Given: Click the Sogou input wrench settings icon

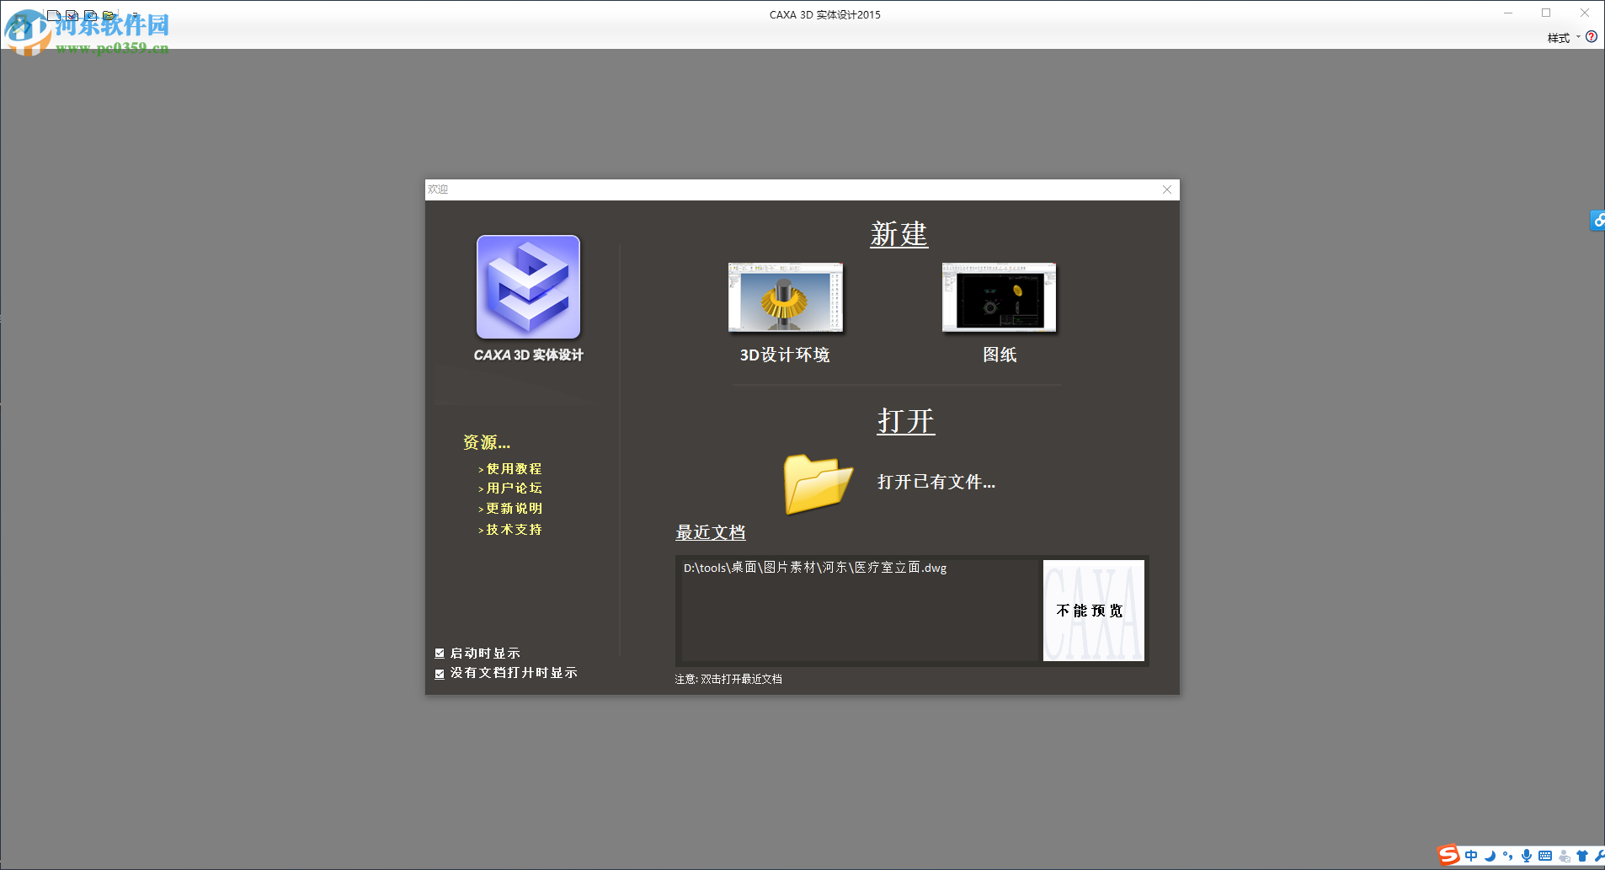Looking at the screenshot, I should pyautogui.click(x=1597, y=856).
